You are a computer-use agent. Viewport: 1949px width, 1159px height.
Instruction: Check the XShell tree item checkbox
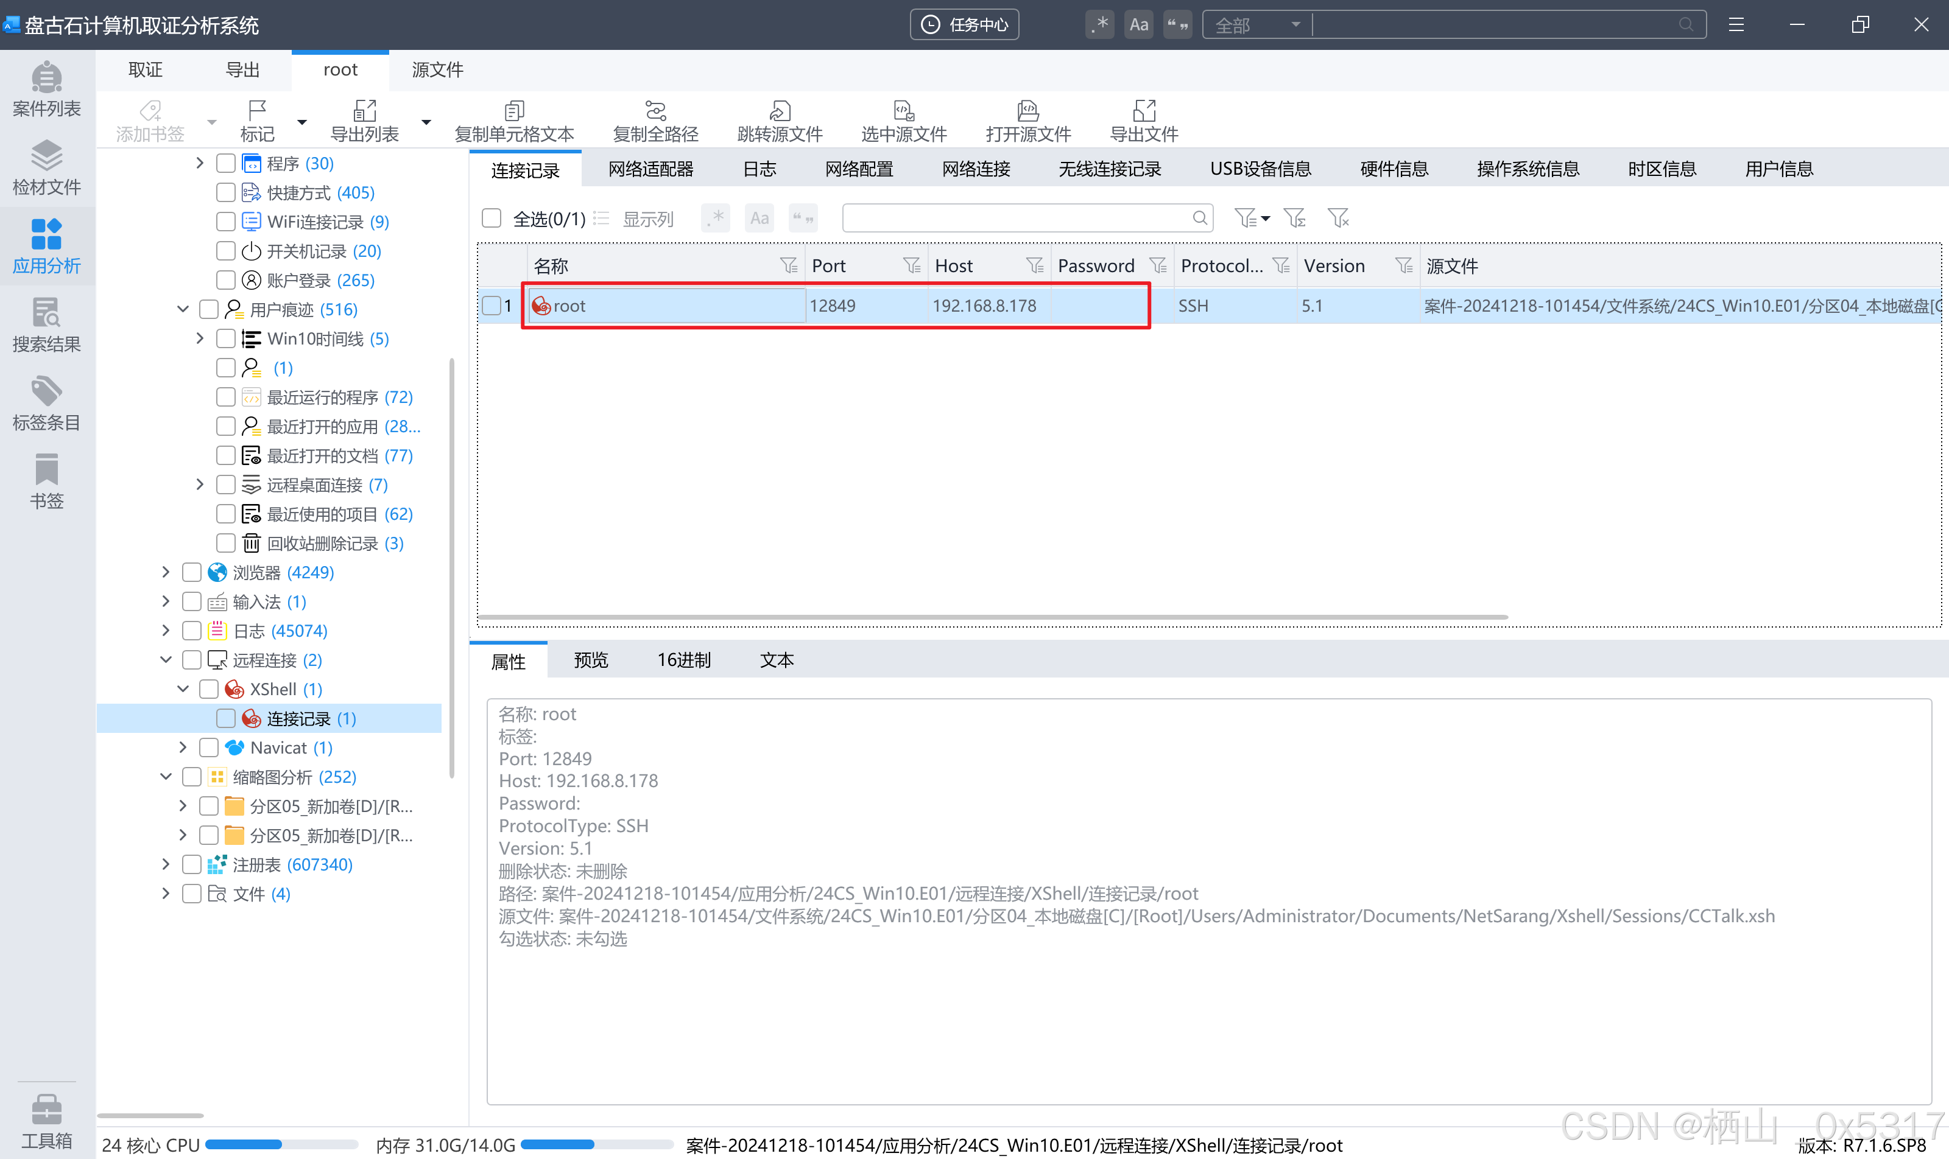(x=209, y=689)
